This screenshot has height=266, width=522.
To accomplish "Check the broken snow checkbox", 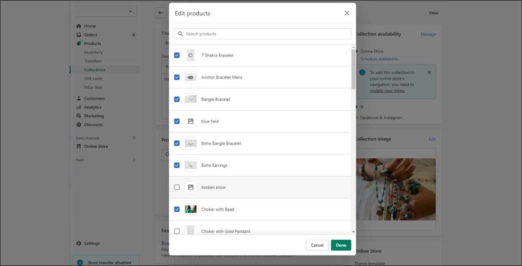I will pos(177,187).
